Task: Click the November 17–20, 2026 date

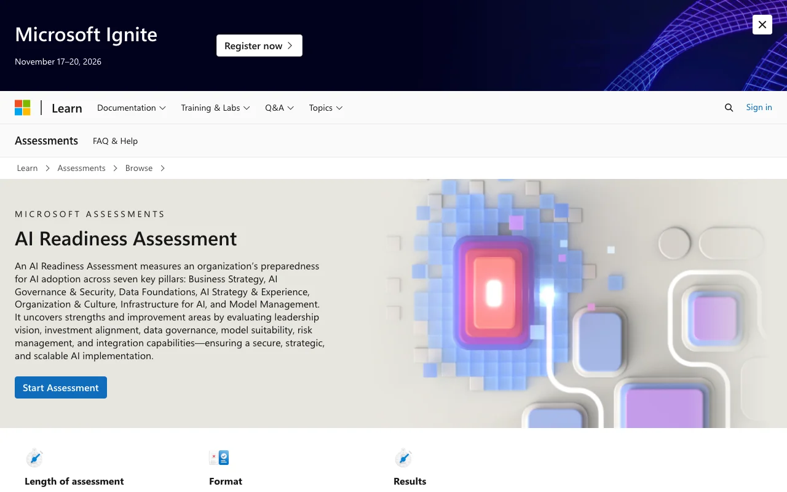Action: click(58, 61)
